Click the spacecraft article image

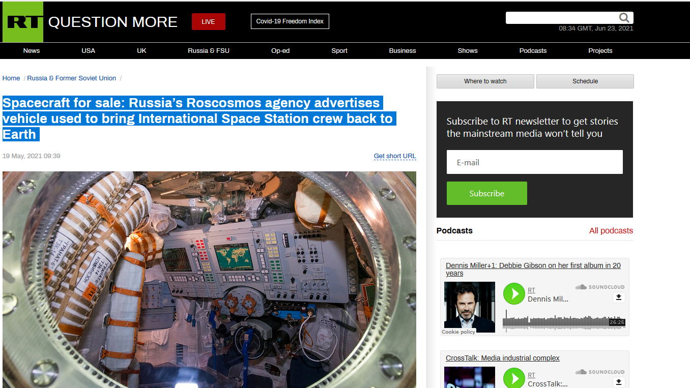tap(209, 280)
